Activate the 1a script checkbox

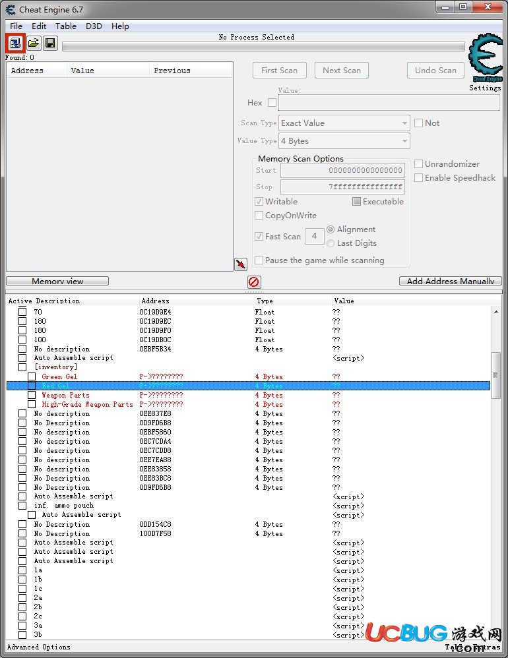coord(22,570)
